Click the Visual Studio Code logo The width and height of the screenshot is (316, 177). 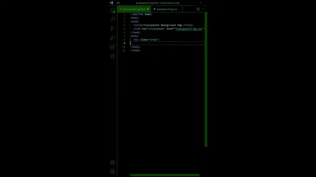coord(112,3)
